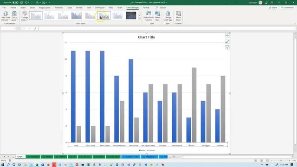
Task: Switch to the Draw tab
Action: pyautogui.click(x=32, y=7)
